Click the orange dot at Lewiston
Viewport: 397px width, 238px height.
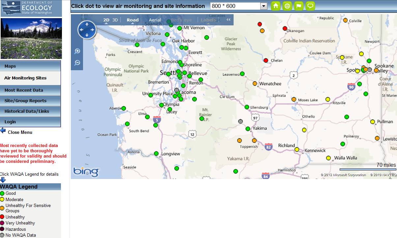tap(377, 138)
